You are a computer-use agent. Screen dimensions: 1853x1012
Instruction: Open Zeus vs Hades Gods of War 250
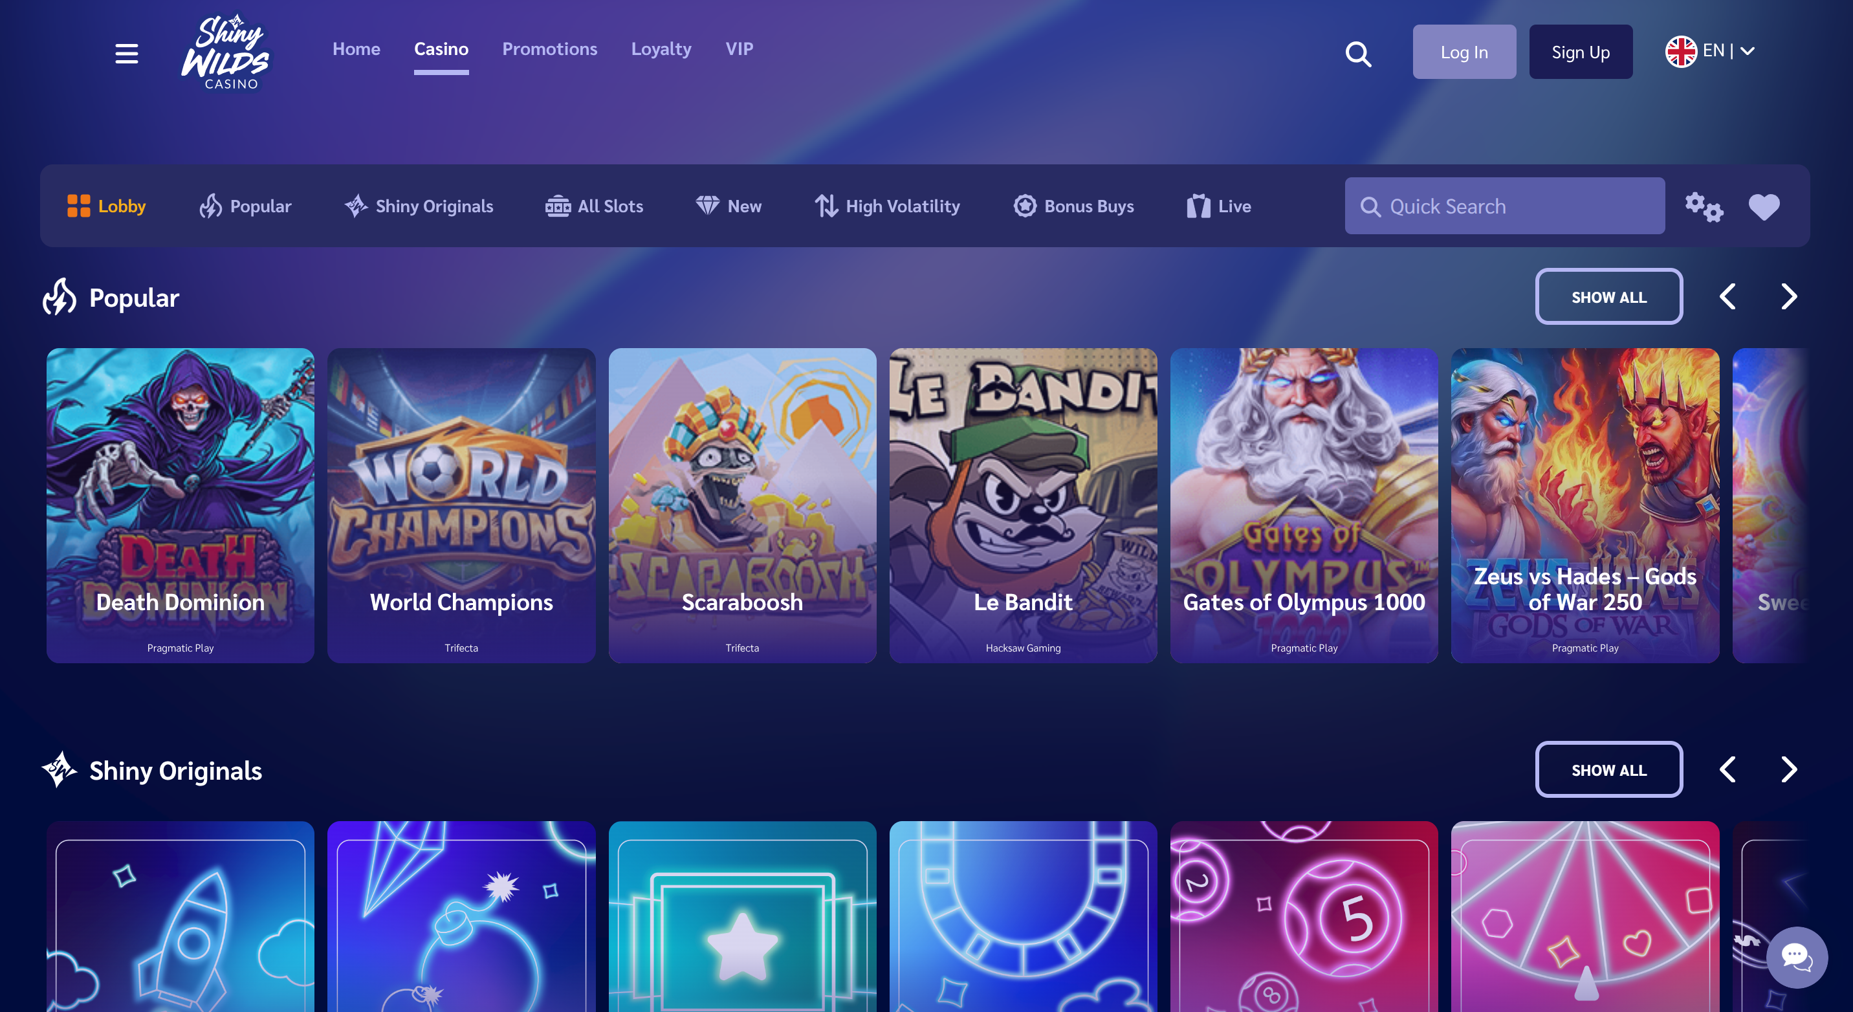click(x=1584, y=505)
